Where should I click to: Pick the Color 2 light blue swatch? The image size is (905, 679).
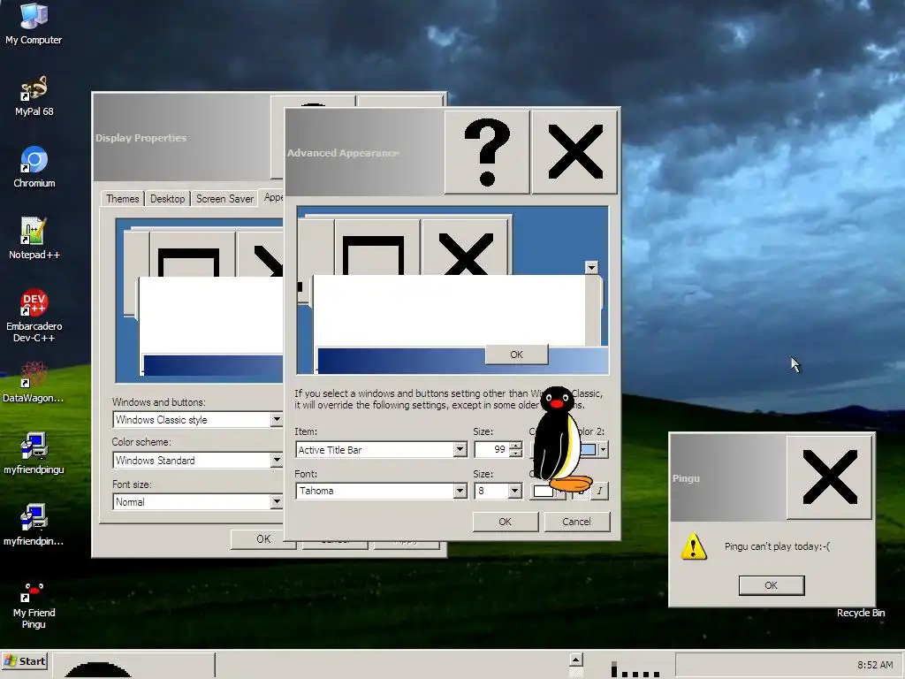click(x=588, y=449)
